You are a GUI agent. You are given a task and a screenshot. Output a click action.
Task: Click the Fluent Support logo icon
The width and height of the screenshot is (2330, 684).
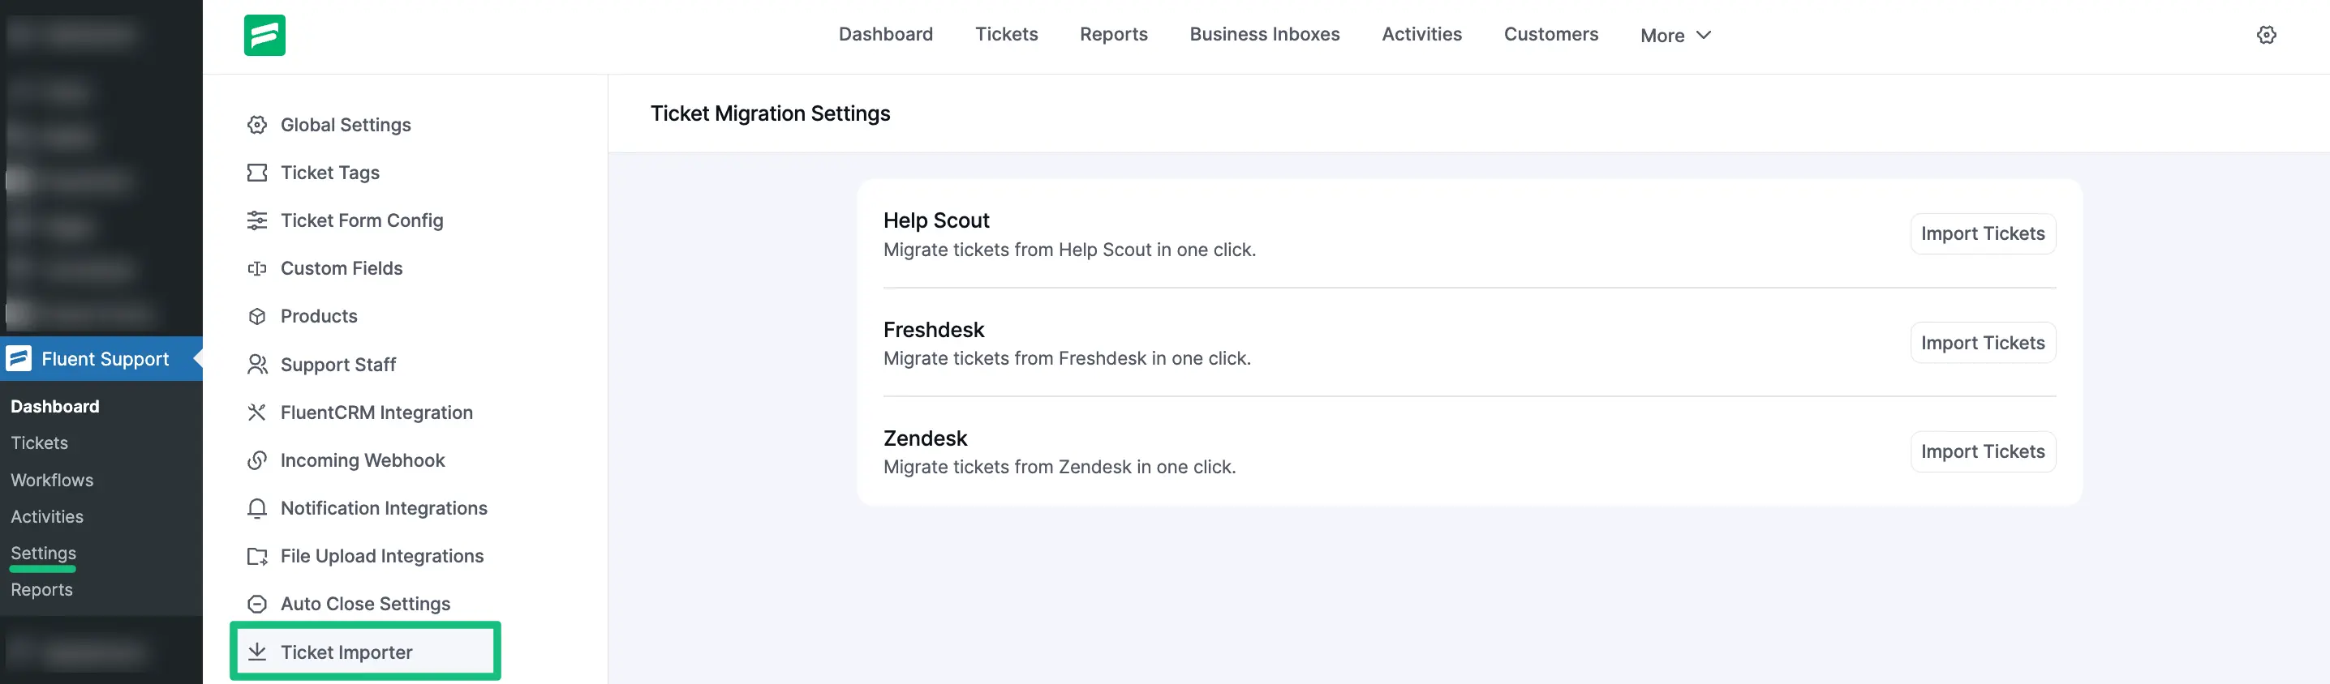point(264,35)
